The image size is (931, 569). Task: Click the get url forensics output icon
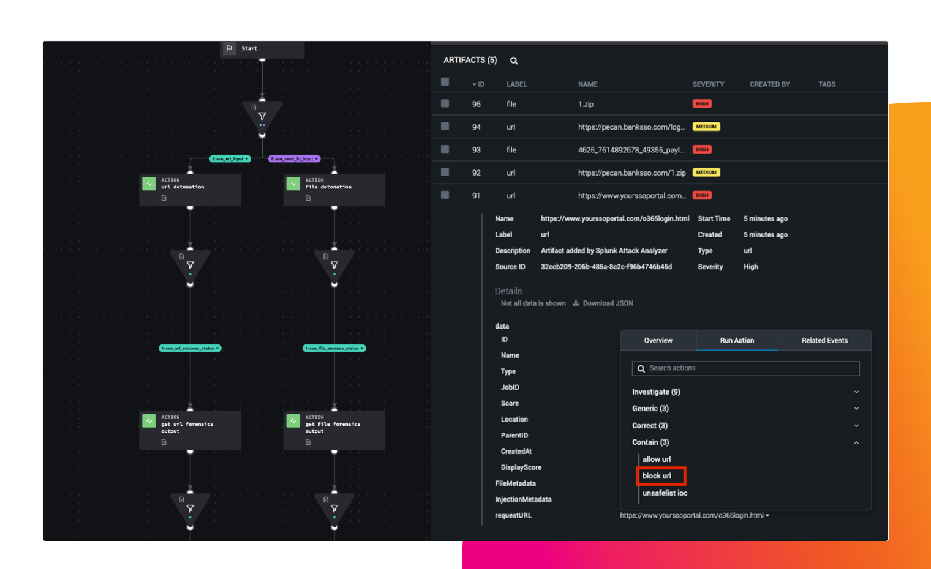(x=149, y=420)
